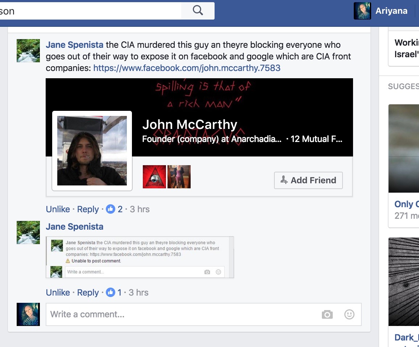Open Ariyana profile from top bar name
This screenshot has width=419, height=347.
coord(391,11)
